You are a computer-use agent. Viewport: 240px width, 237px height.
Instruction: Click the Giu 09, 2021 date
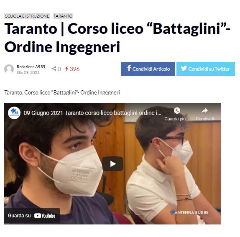pyautogui.click(x=28, y=73)
